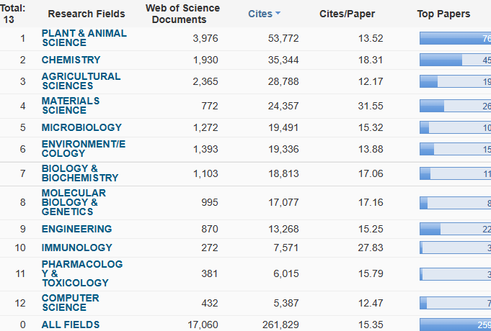Click the Cites sort arrow icon

(278, 14)
